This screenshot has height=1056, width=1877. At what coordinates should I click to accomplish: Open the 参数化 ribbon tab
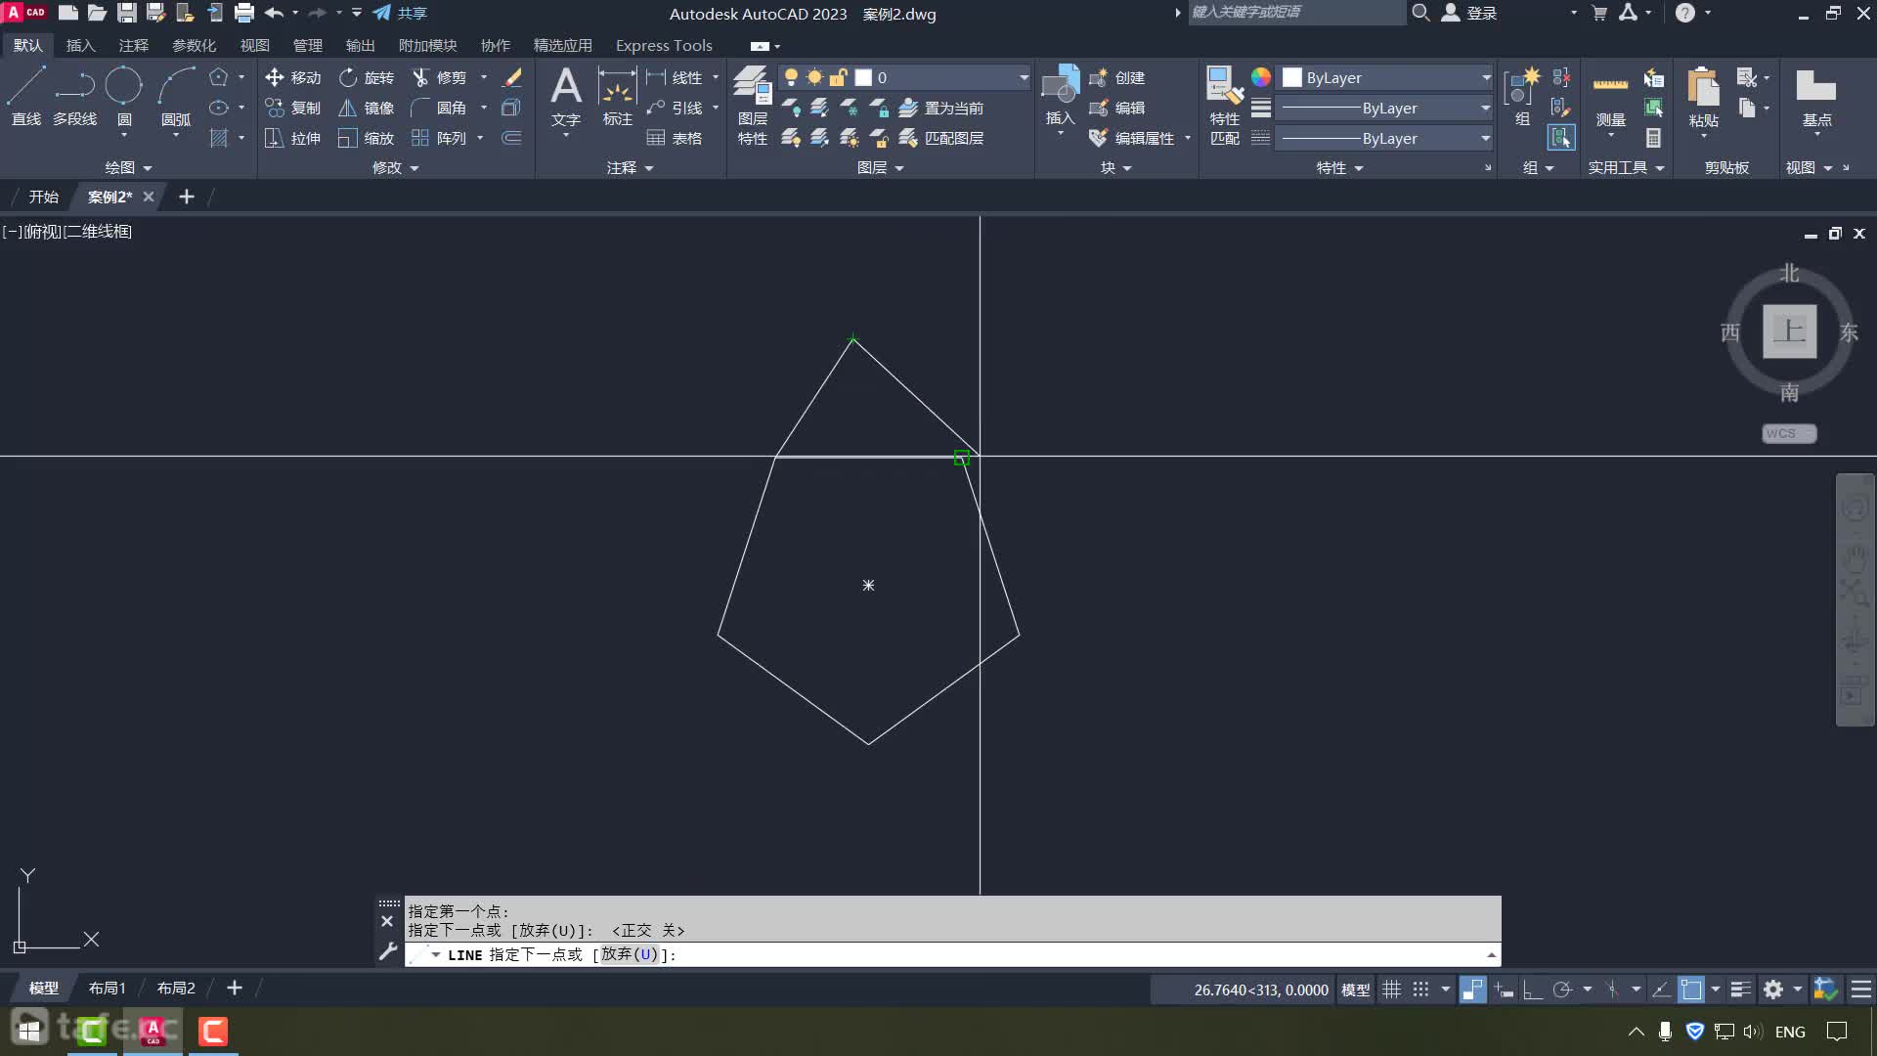click(194, 45)
